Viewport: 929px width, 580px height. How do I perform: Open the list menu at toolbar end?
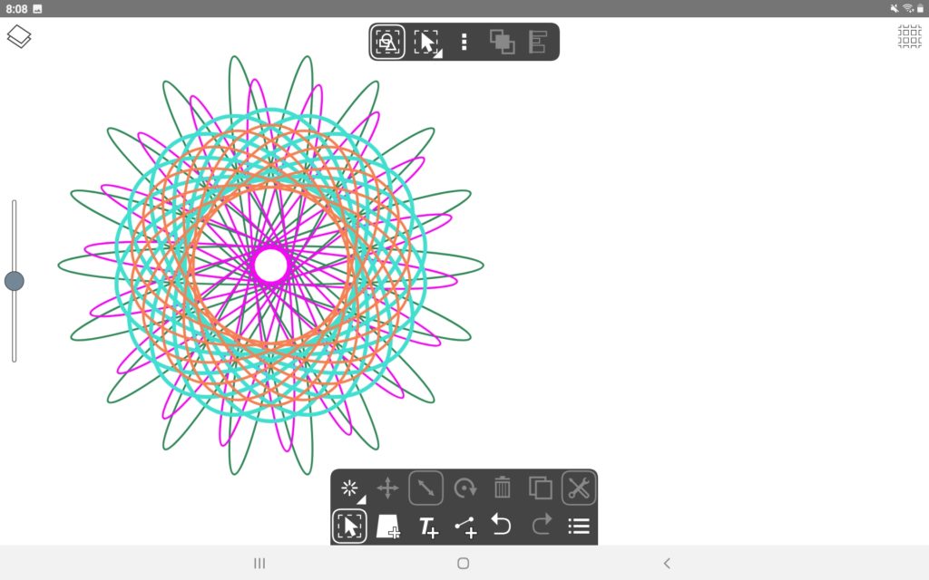point(578,526)
